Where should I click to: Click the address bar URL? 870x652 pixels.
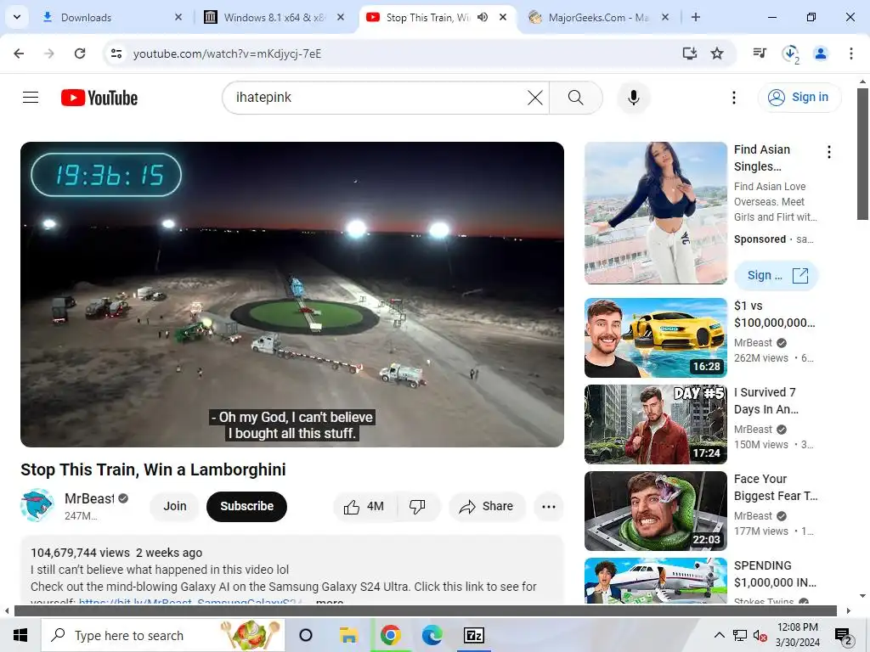point(227,53)
